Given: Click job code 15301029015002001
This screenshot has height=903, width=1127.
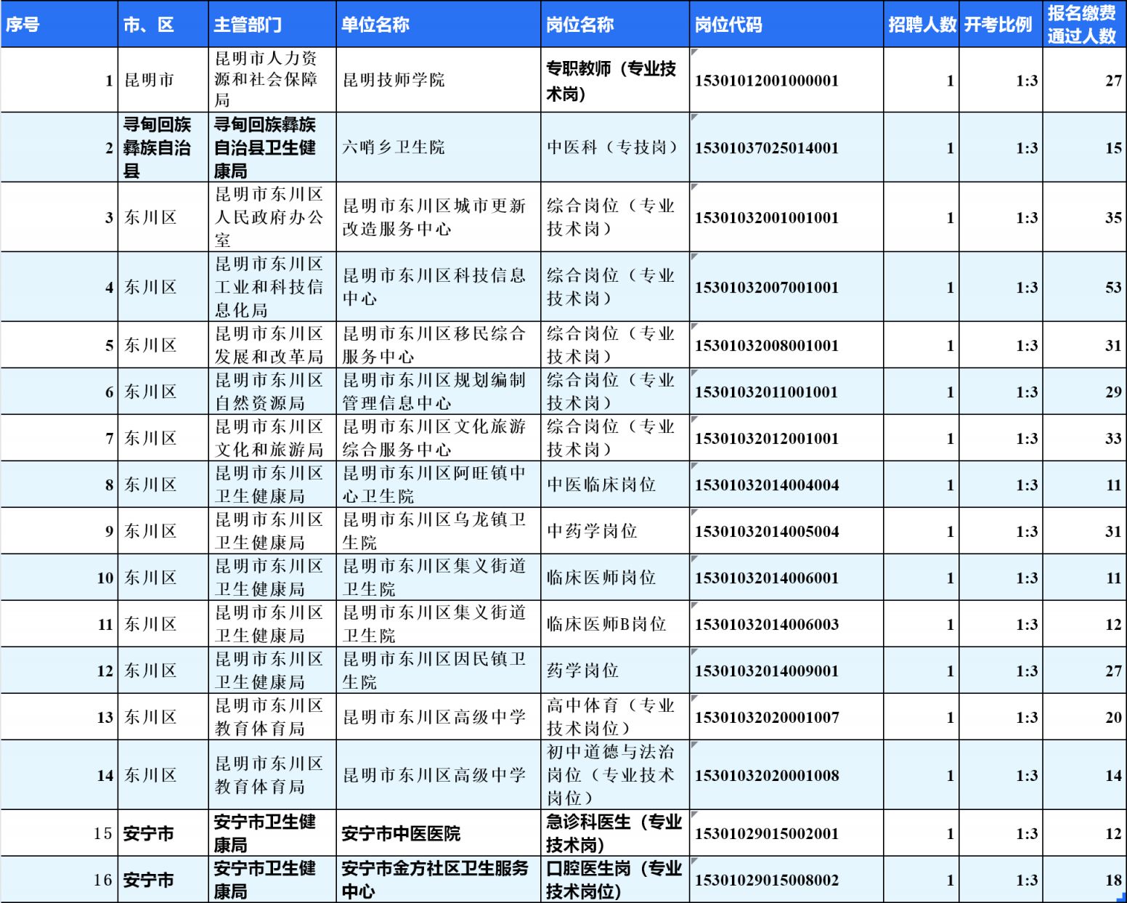Looking at the screenshot, I should coord(786,833).
